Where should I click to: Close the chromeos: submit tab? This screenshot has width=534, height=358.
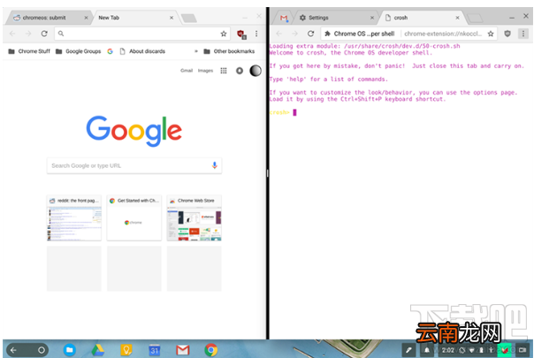(86, 18)
